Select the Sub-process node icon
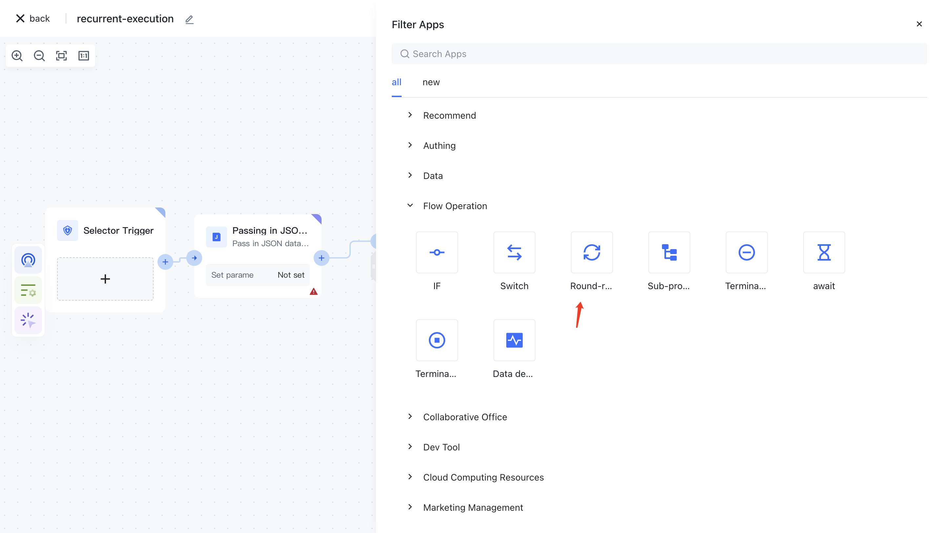 tap(669, 253)
